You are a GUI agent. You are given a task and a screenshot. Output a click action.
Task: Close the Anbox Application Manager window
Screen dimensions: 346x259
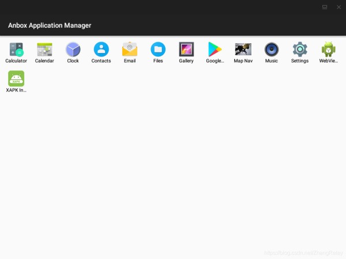click(x=339, y=7)
